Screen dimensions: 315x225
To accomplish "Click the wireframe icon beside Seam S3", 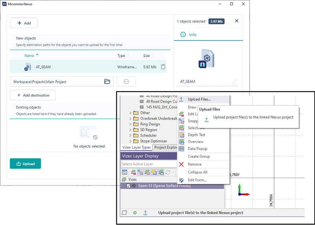I will (134, 186).
